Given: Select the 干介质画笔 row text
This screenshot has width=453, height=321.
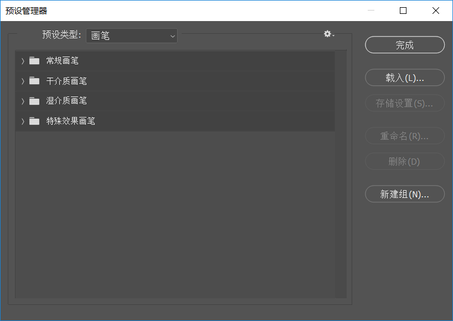Looking at the screenshot, I should pos(66,81).
